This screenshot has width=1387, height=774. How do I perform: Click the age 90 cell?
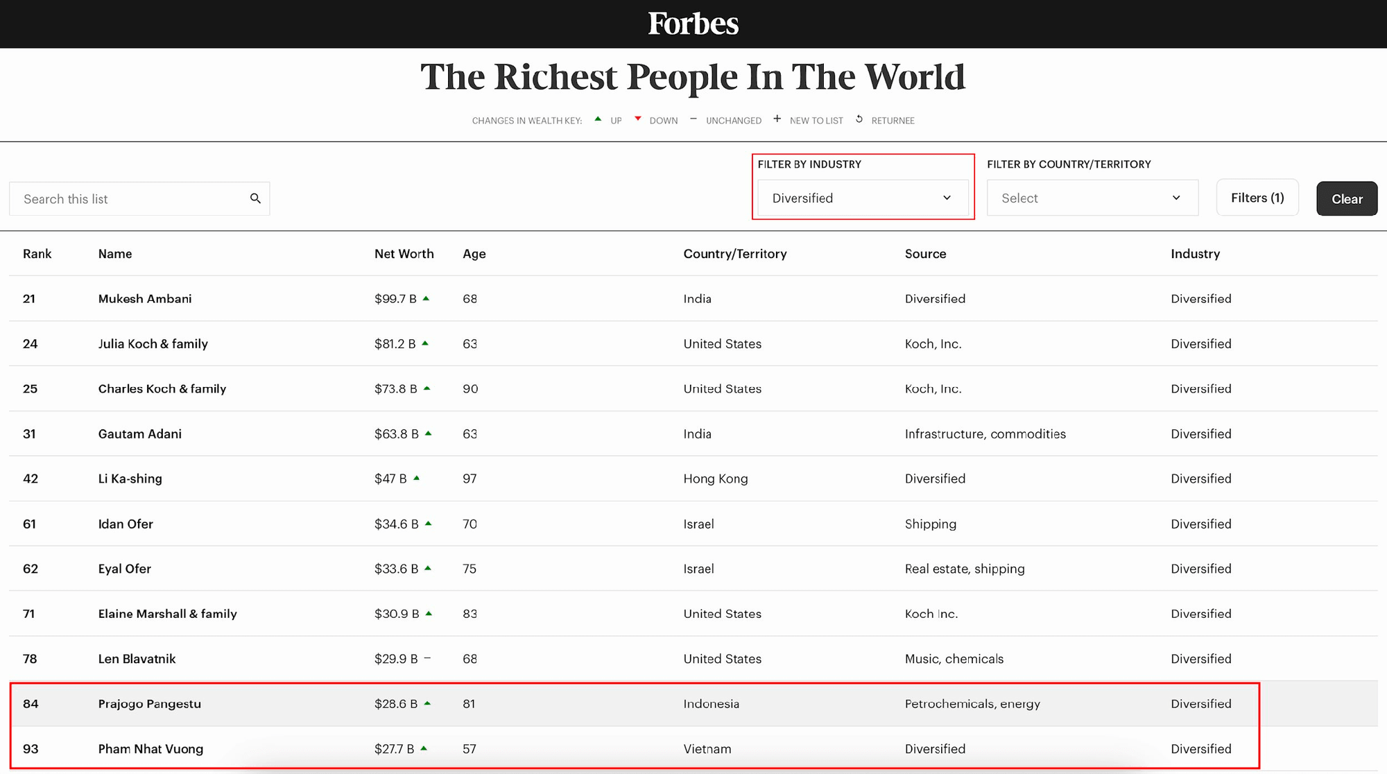pyautogui.click(x=470, y=389)
